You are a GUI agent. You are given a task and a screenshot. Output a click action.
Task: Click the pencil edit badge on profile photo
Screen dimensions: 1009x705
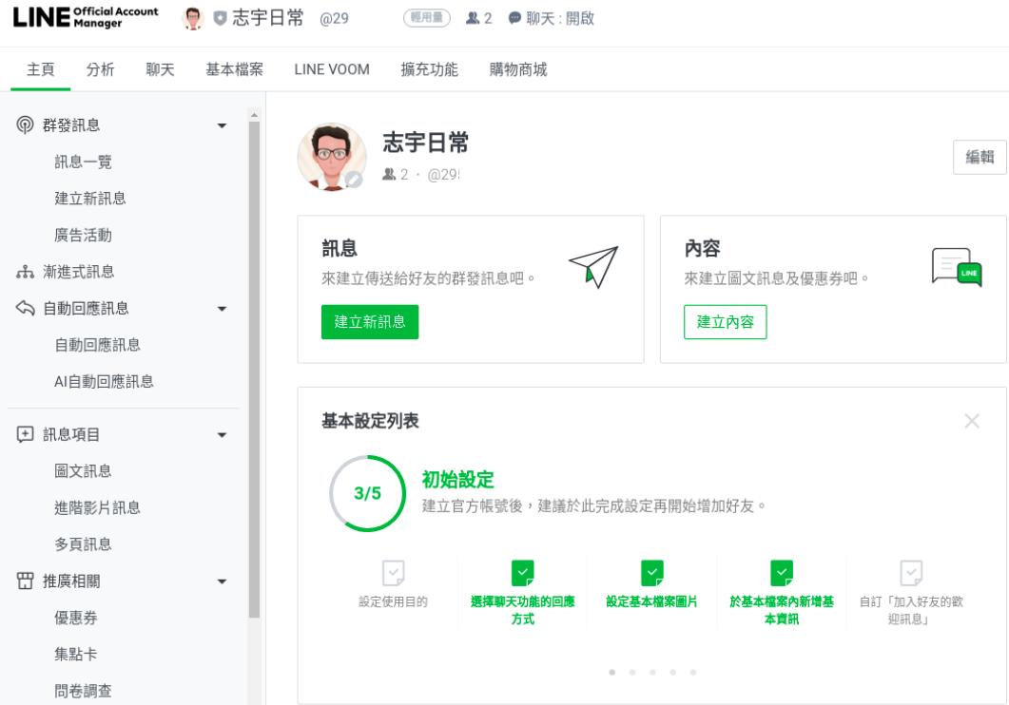tap(353, 180)
